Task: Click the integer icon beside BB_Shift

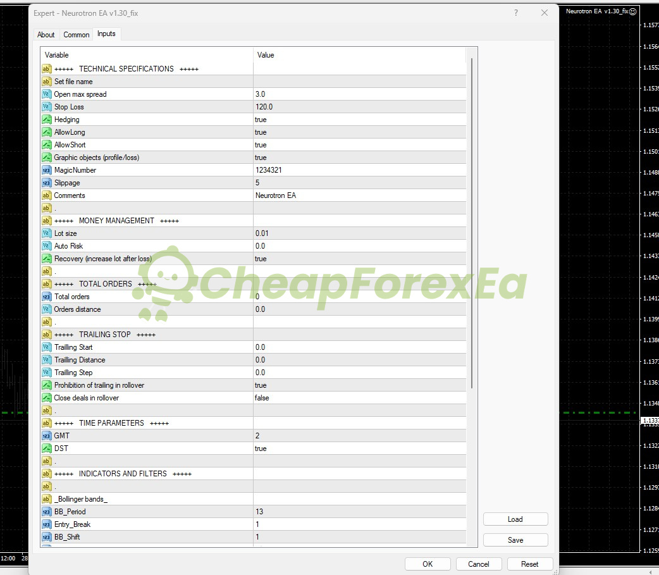Action: pyautogui.click(x=47, y=537)
